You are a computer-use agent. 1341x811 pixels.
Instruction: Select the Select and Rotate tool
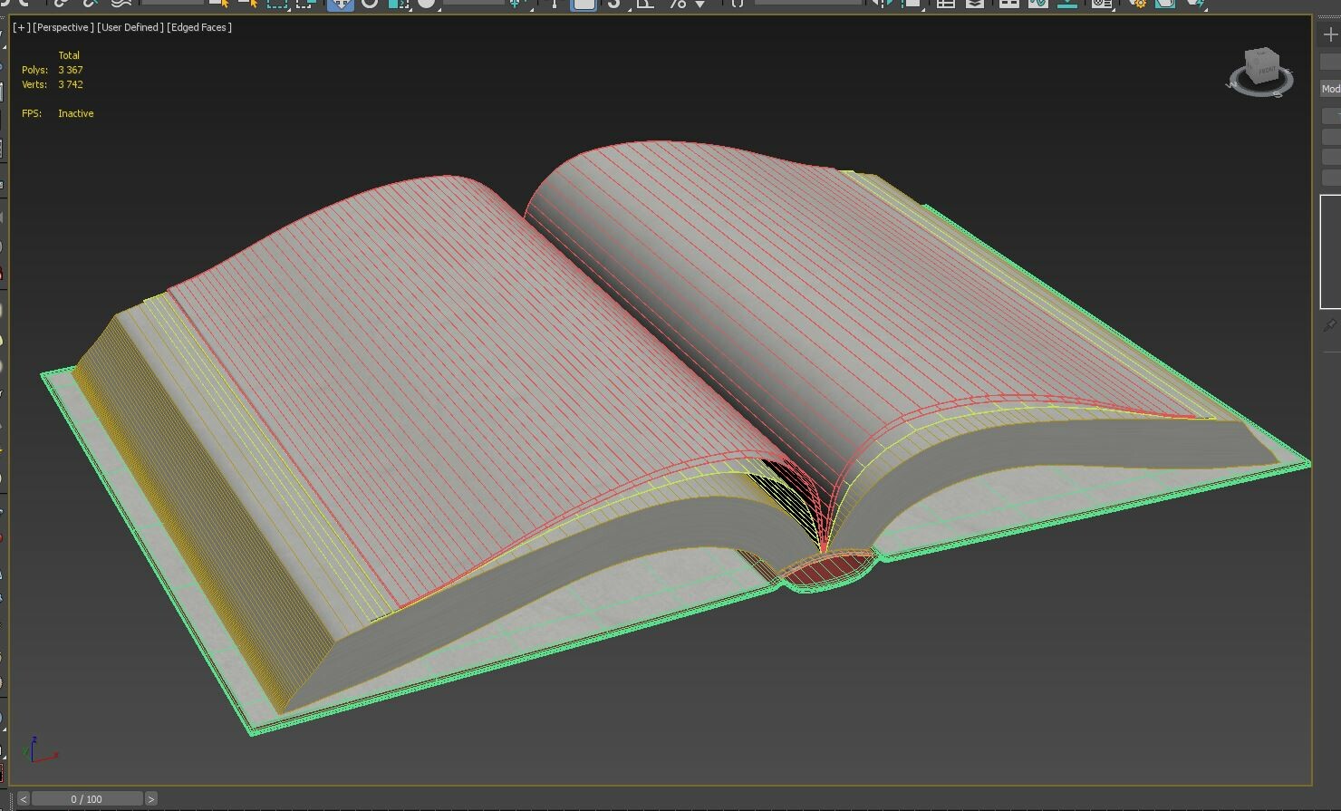pos(371,6)
